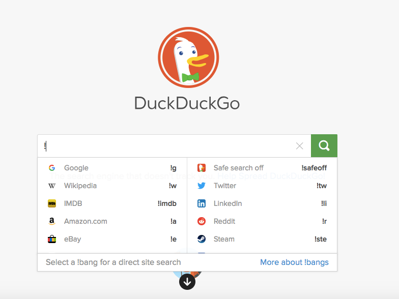Select the Reddit suggestion text
Image resolution: width=399 pixels, height=299 pixels.
pos(224,221)
